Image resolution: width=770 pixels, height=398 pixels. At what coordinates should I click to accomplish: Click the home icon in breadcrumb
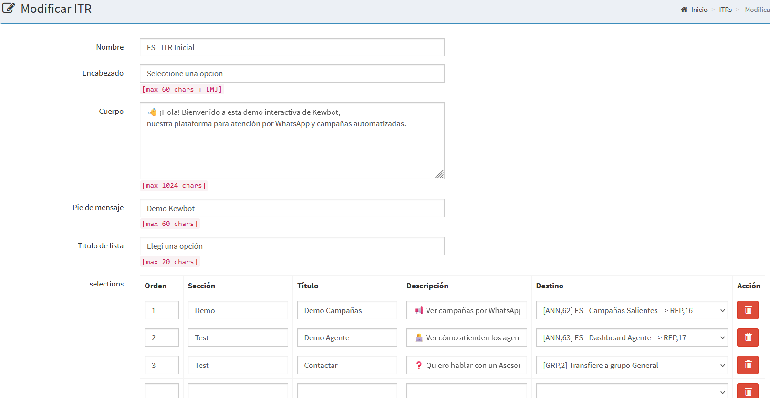(684, 10)
